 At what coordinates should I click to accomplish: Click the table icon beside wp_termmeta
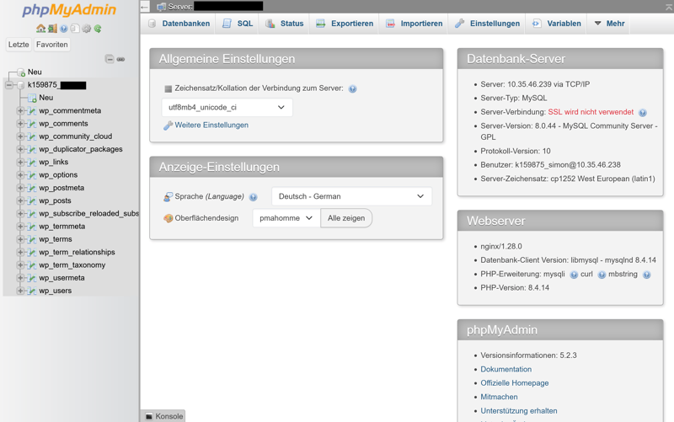[x=32, y=227]
